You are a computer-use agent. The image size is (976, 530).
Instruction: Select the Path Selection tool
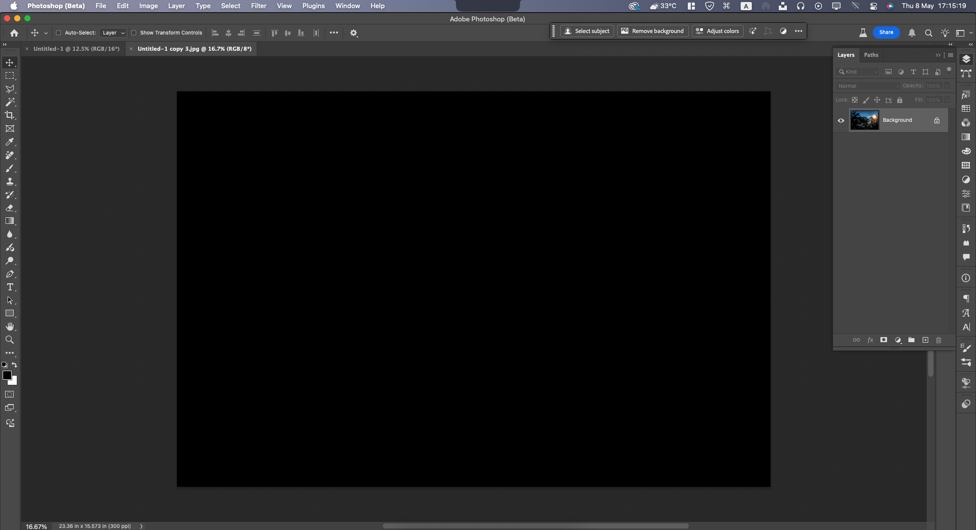pyautogui.click(x=10, y=301)
